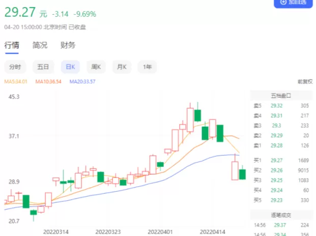316x236 pixels.
Task: Show the 1年 chart range
Action: click(148, 67)
